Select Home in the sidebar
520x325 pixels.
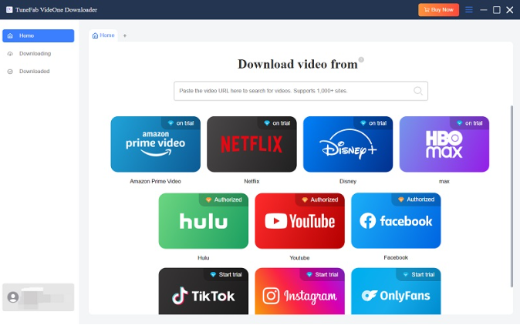(x=38, y=35)
